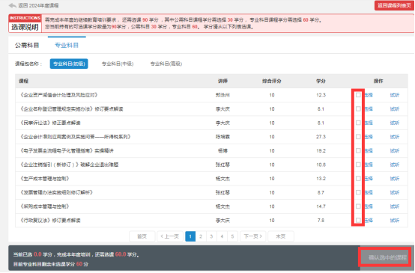The height and width of the screenshot is (273, 415).
Task: Tick checkbox for 发票管理办法实施细则修订解析
Action: 358,192
